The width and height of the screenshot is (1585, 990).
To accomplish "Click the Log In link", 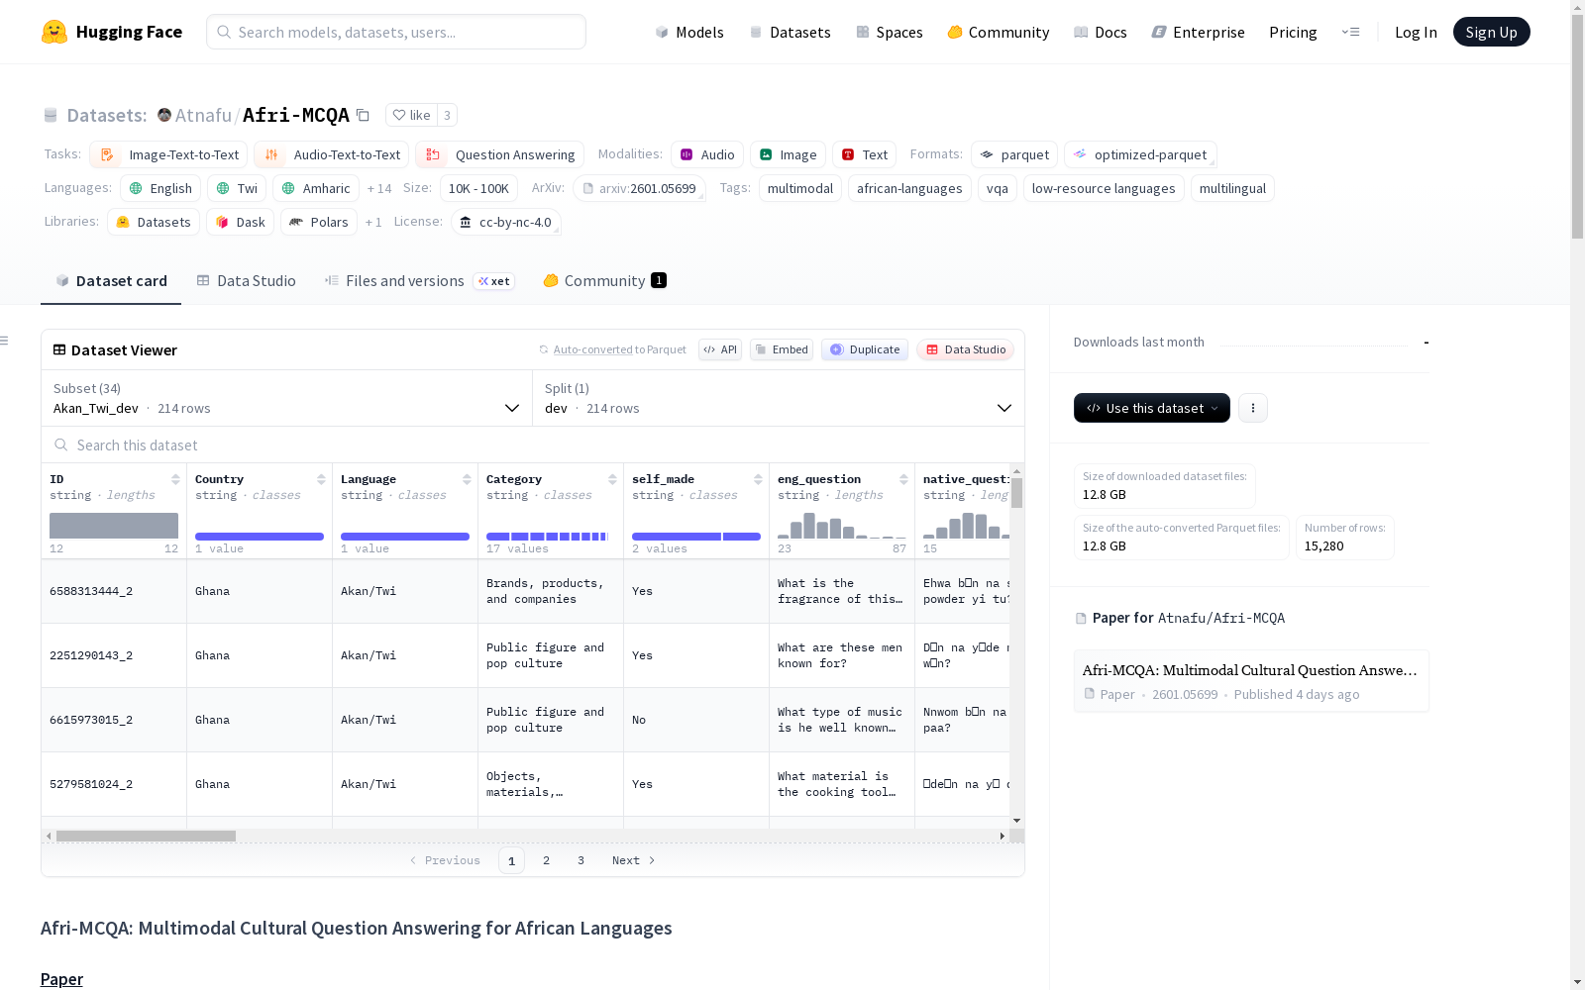I will (1416, 32).
